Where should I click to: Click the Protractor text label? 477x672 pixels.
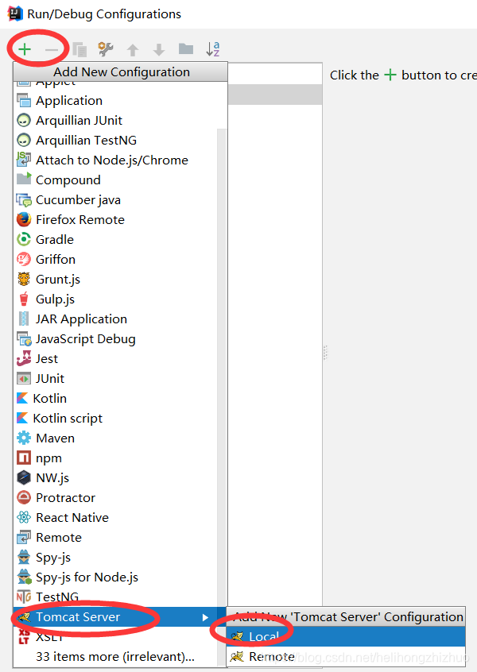tap(66, 497)
